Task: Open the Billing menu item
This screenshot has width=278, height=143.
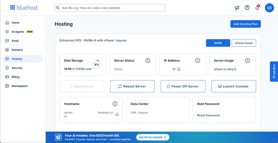Action: click(x=23, y=77)
